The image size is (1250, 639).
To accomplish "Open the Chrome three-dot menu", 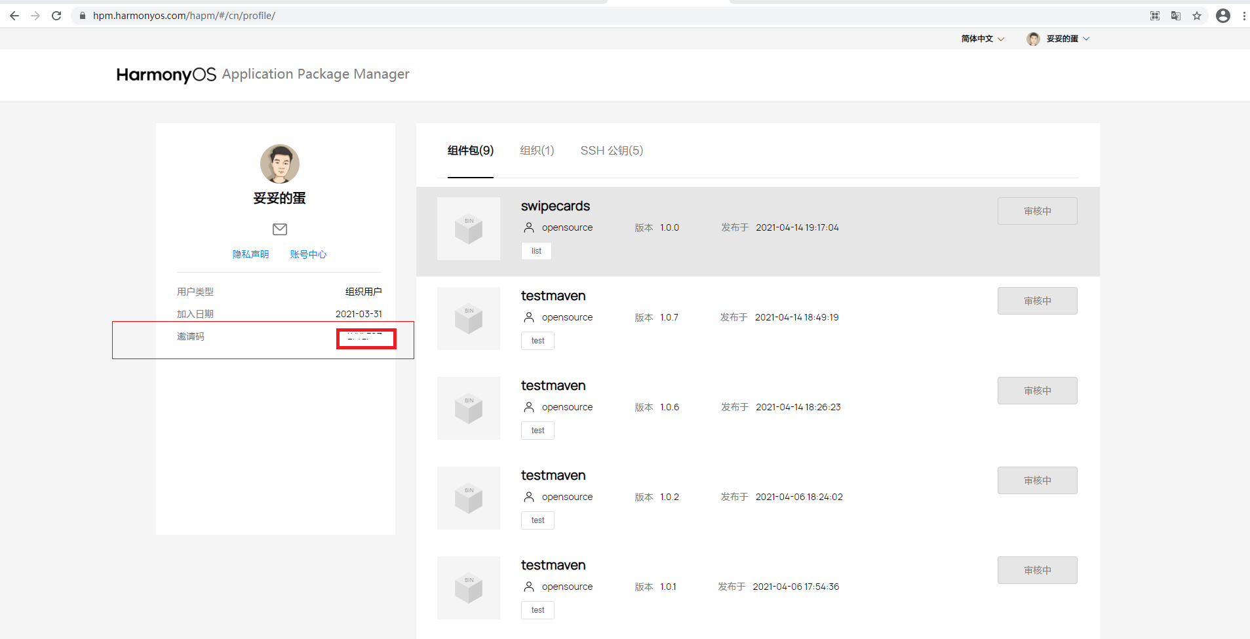I will (1244, 16).
